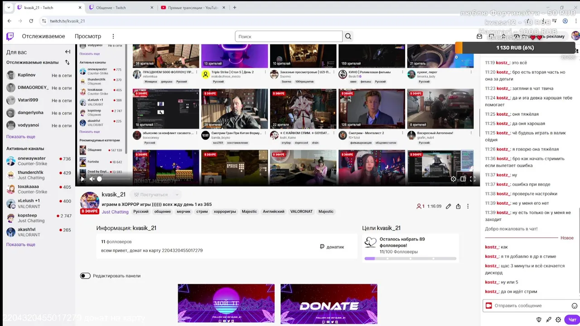Click the kvasik_21 channel avatar

pyautogui.click(x=90, y=201)
